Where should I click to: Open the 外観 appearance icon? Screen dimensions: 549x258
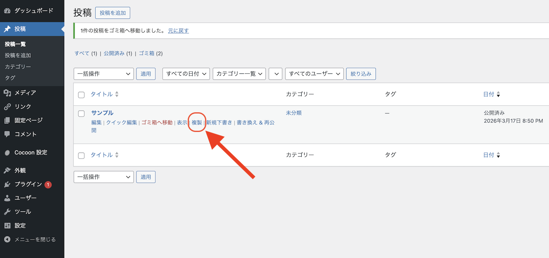click(8, 170)
